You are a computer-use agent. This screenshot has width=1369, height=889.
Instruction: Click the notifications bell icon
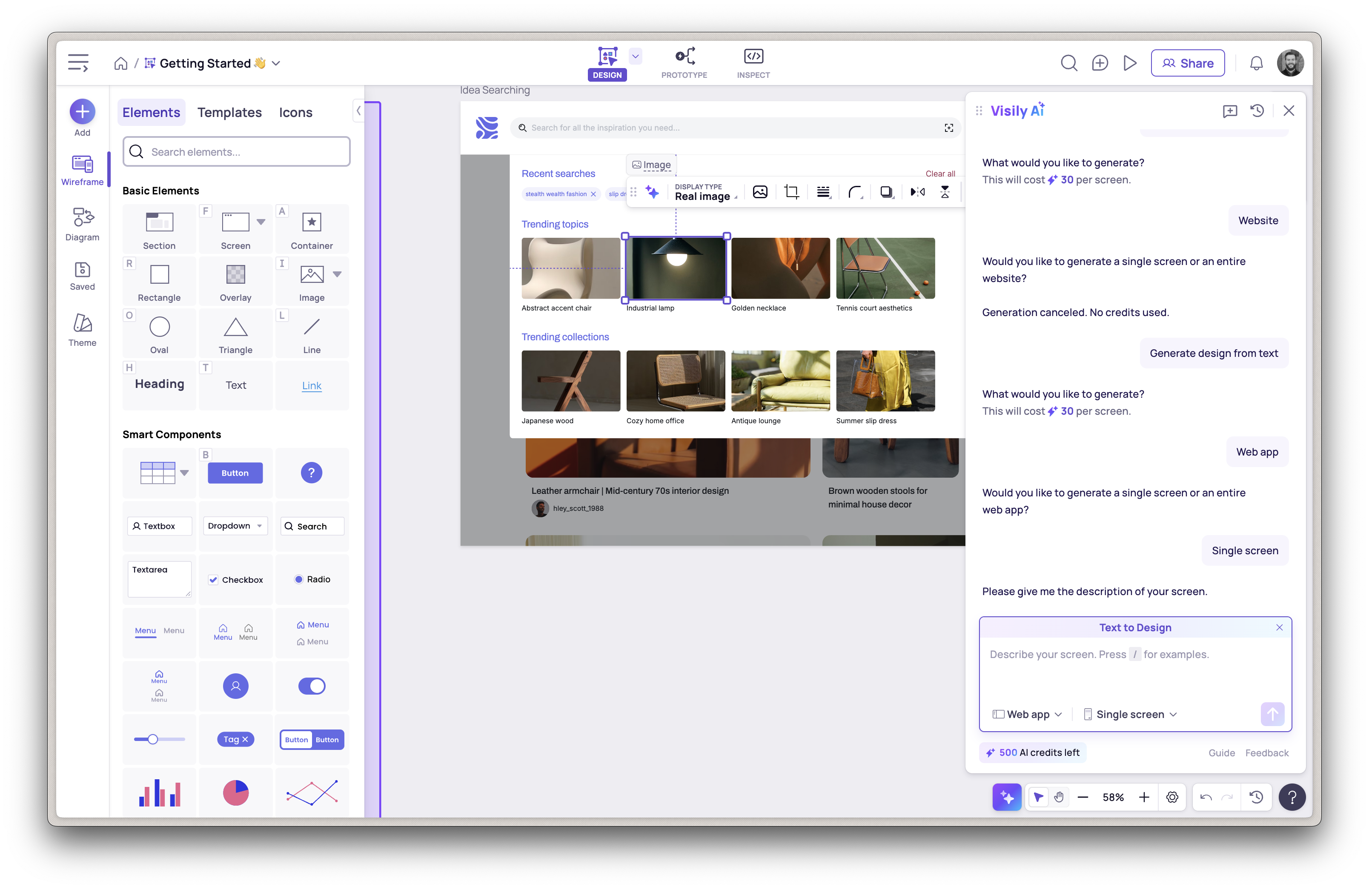click(1256, 63)
